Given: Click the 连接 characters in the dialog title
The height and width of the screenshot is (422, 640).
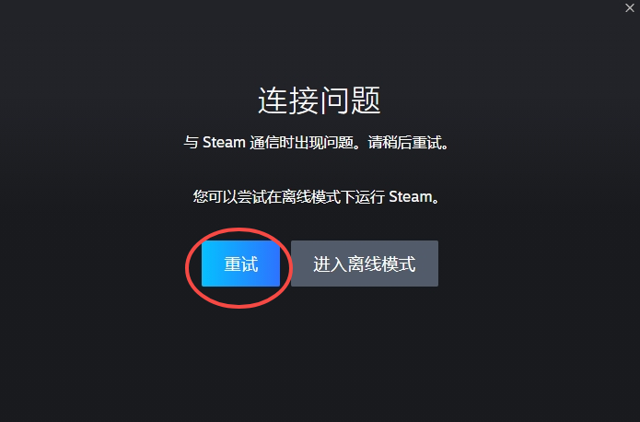Looking at the screenshot, I should pyautogui.click(x=288, y=100).
